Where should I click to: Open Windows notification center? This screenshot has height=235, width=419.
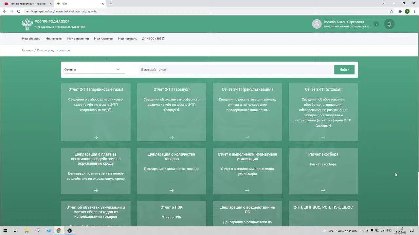pyautogui.click(x=412, y=231)
